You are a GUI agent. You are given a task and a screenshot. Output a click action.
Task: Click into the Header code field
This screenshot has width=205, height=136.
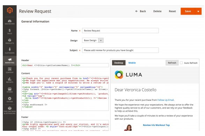click(x=65, y=65)
